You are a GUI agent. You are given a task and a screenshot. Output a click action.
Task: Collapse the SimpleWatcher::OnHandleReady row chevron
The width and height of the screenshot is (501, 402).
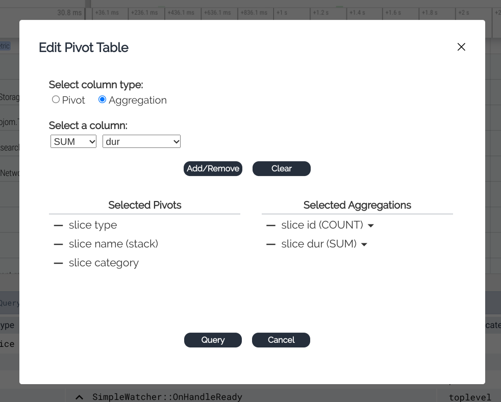point(79,397)
